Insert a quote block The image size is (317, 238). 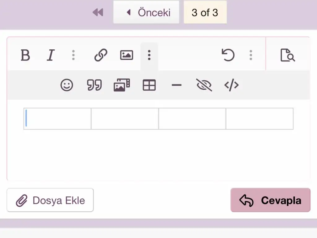[94, 85]
